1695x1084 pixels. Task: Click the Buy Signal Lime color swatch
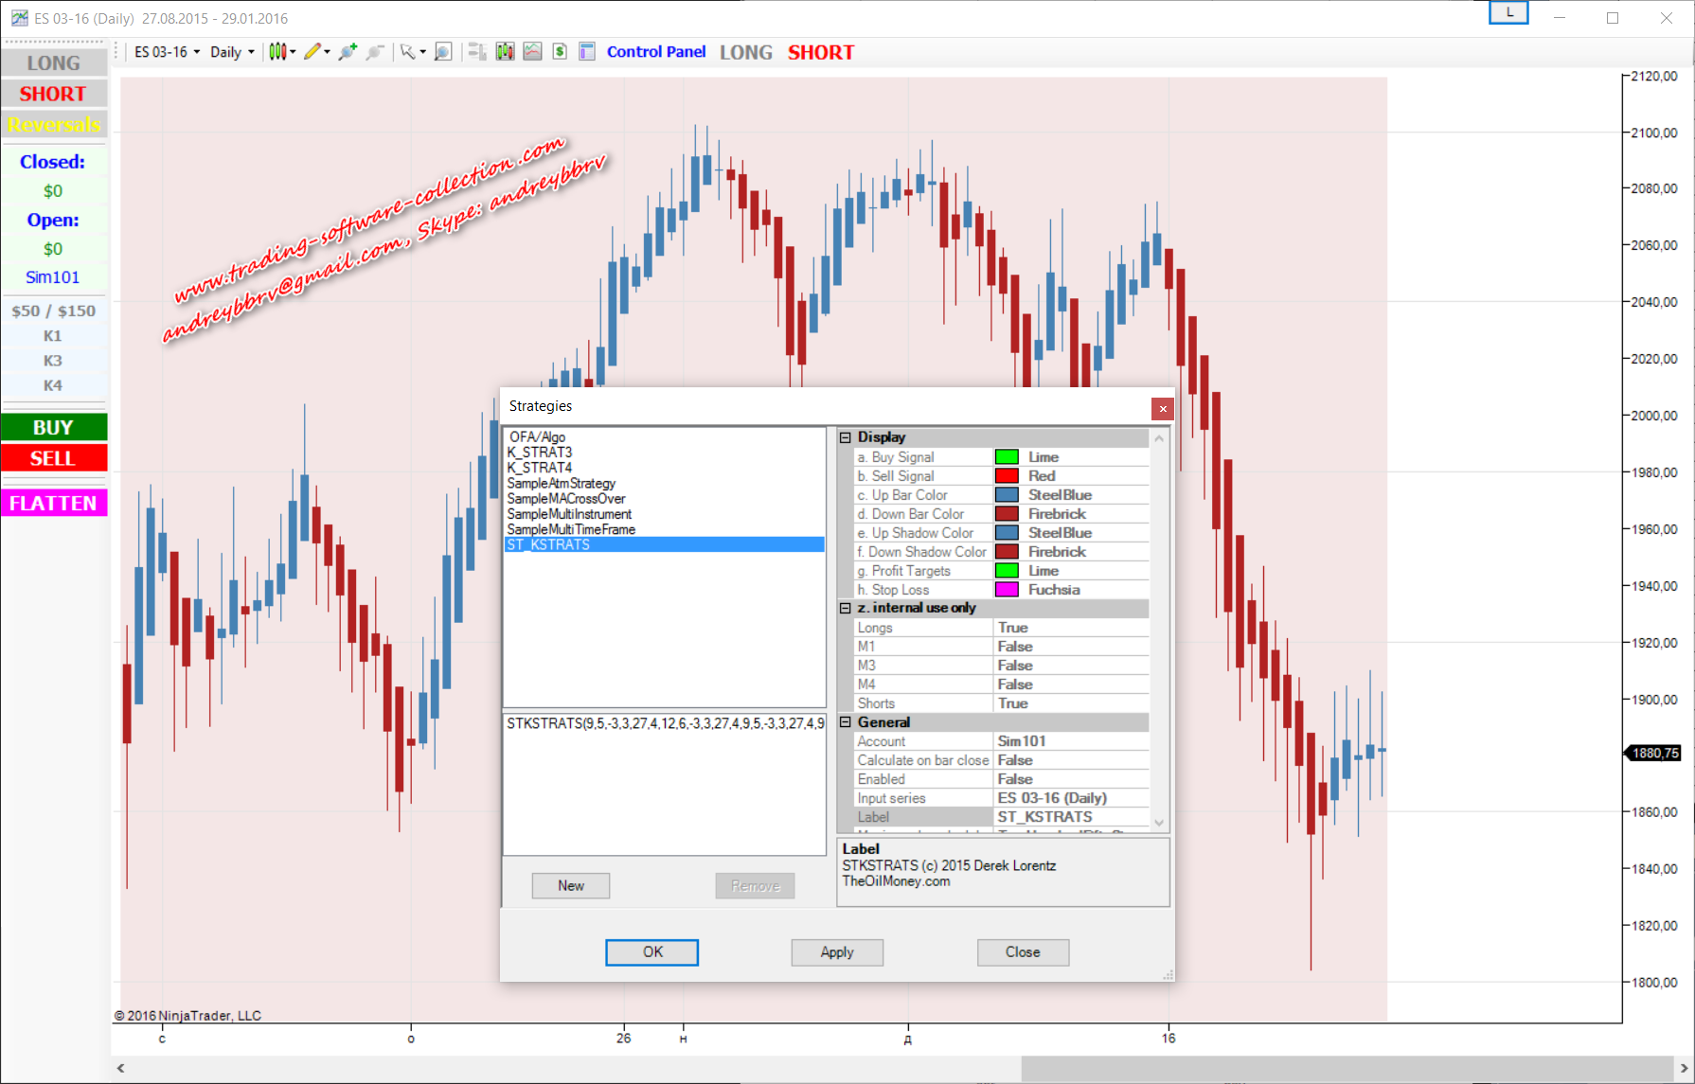tap(1007, 457)
